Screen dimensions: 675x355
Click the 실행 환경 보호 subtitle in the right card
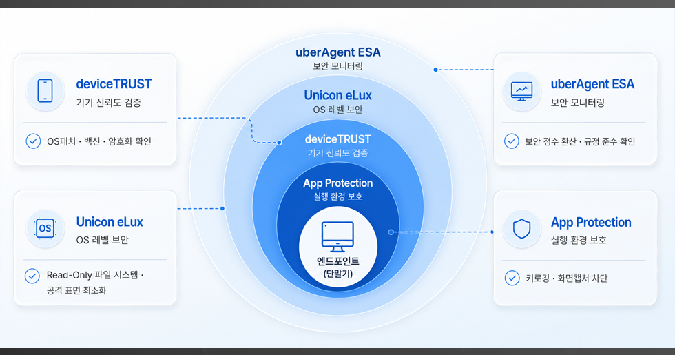[x=579, y=240]
